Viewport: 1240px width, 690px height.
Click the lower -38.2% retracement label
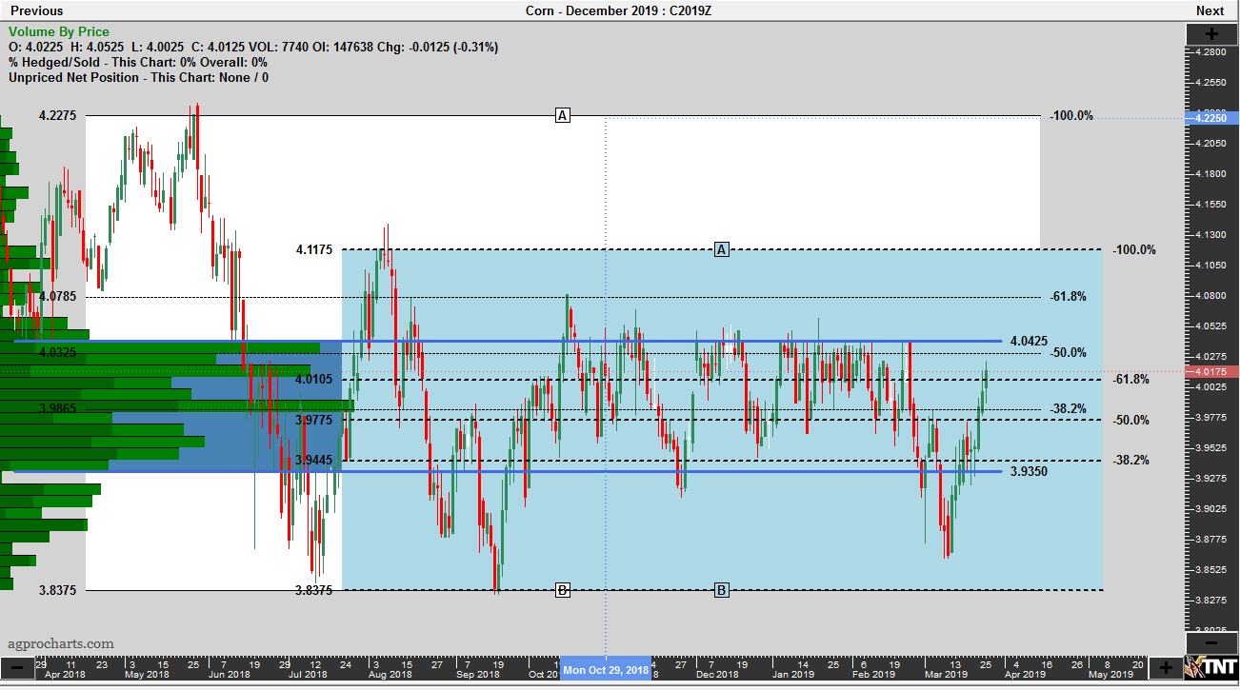(1130, 460)
